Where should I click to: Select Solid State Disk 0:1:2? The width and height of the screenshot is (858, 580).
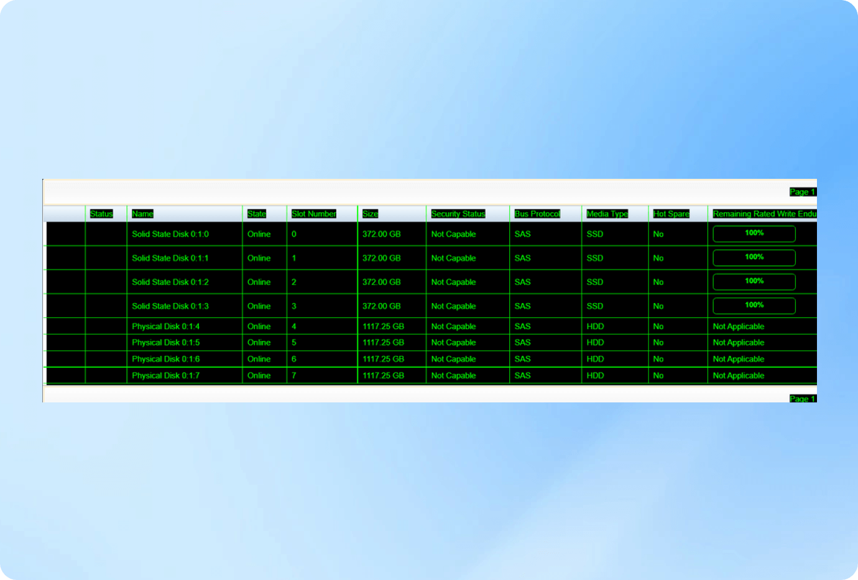point(170,282)
